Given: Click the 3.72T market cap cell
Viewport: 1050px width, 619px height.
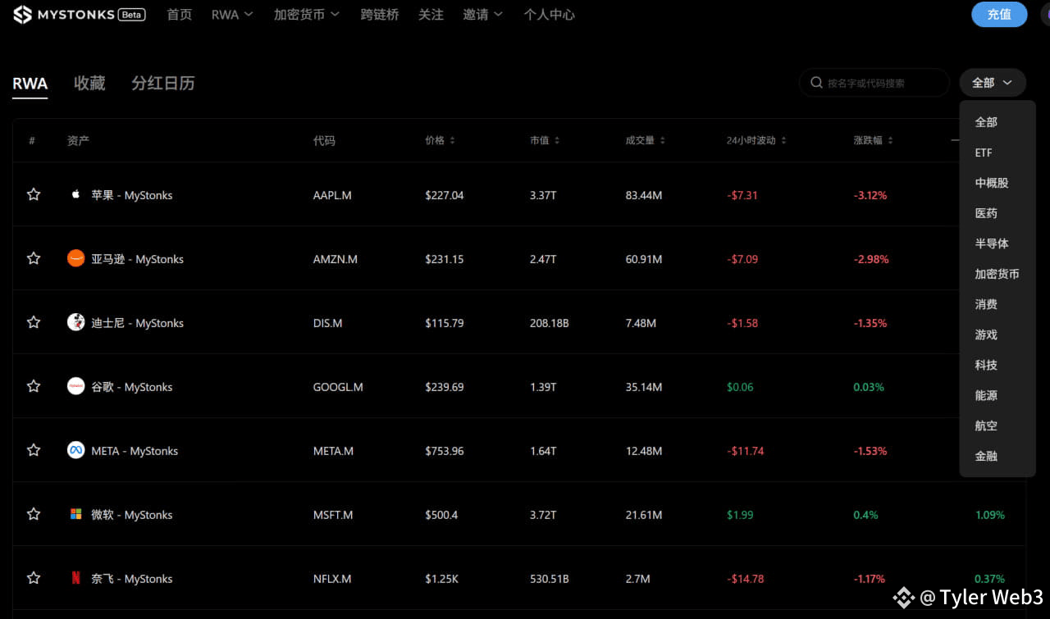Looking at the screenshot, I should coord(543,515).
